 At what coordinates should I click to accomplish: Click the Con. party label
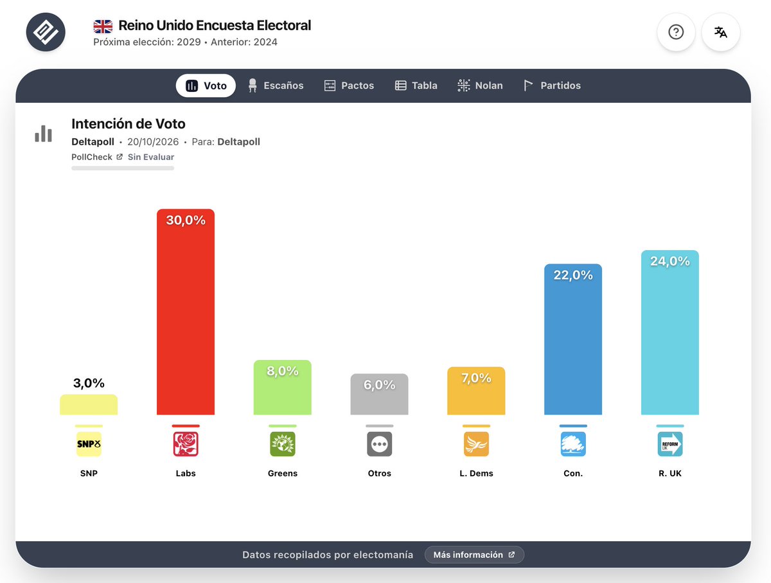pos(573,473)
